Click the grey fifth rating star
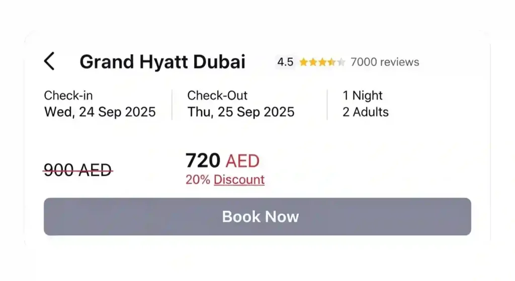The width and height of the screenshot is (515, 281). pos(341,62)
